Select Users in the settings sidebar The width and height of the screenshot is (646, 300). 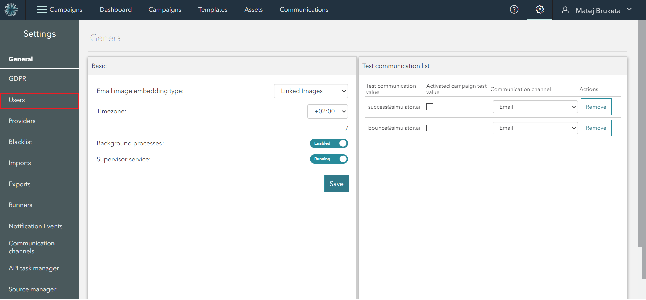[40, 100]
